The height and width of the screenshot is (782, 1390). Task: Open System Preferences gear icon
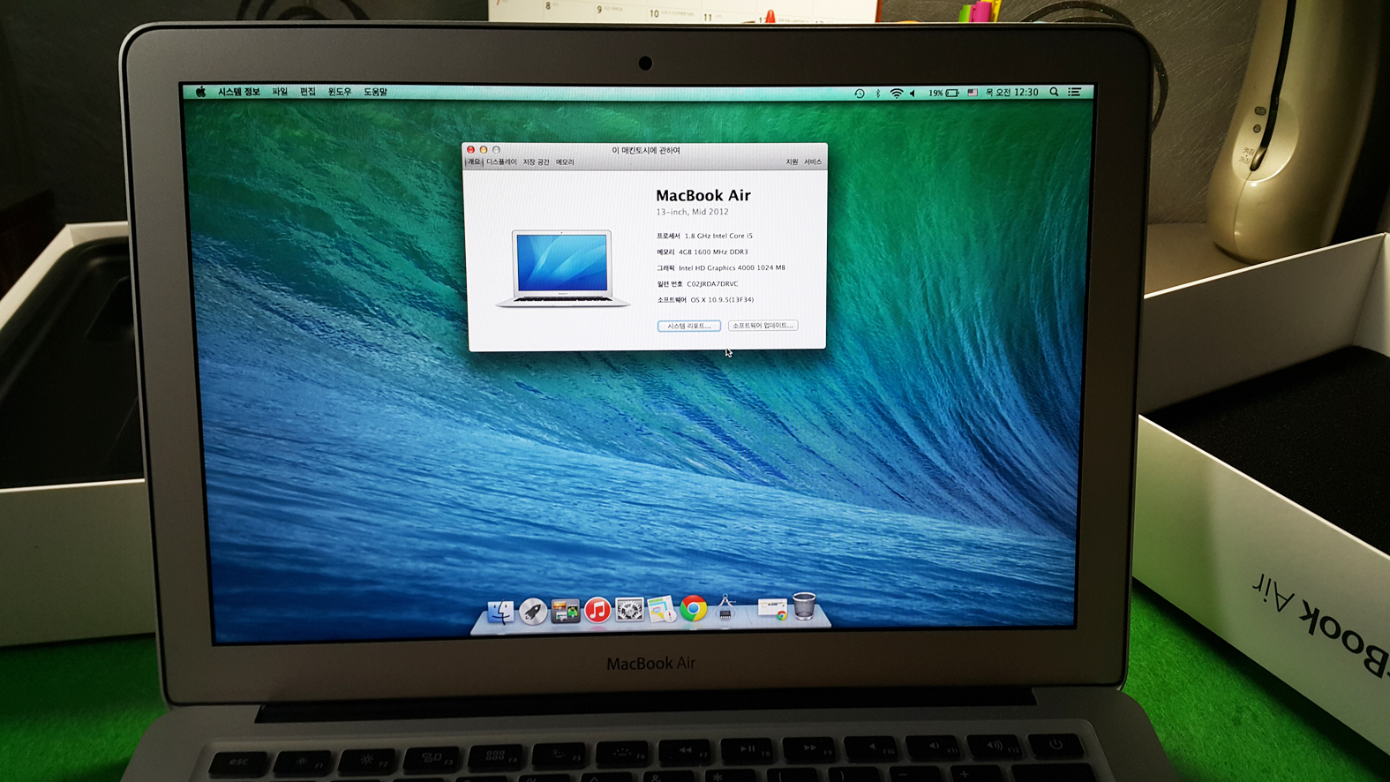629,610
